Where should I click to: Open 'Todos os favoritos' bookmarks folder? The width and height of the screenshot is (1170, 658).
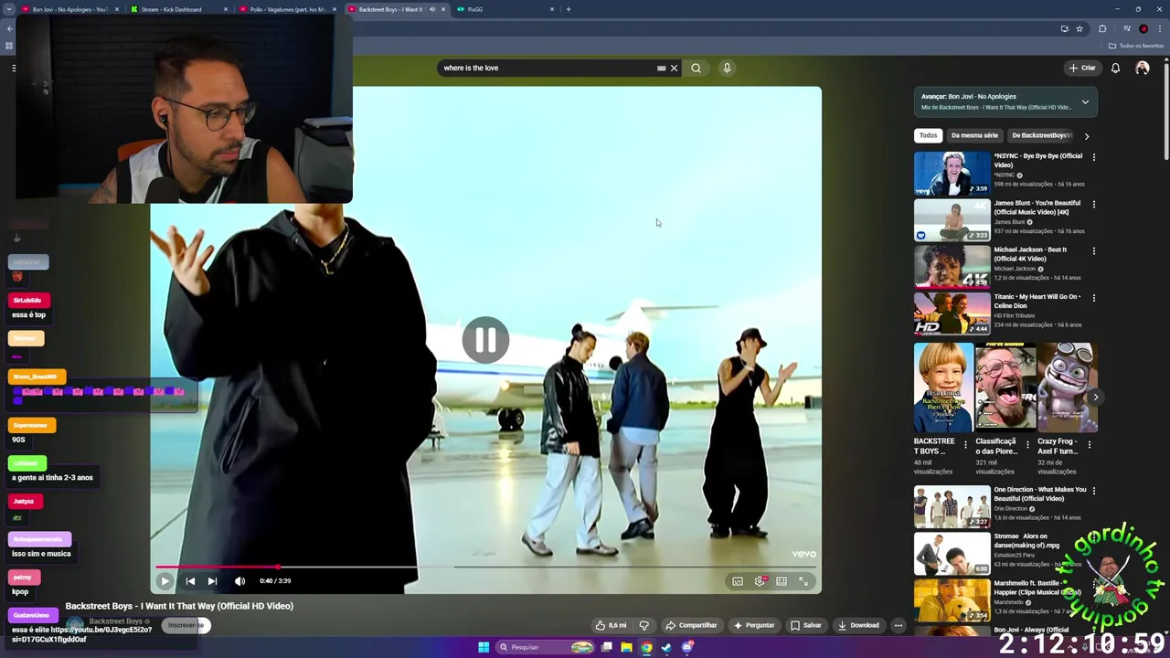(1136, 46)
